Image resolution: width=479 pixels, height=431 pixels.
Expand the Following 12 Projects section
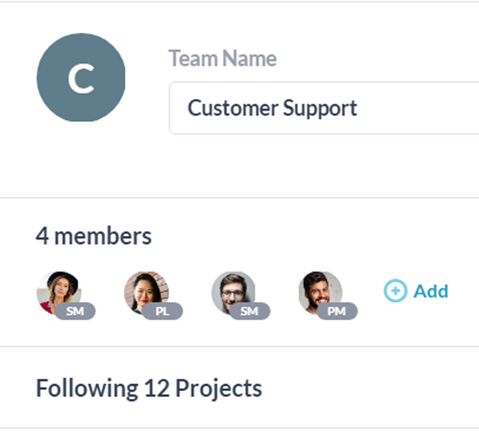click(149, 388)
